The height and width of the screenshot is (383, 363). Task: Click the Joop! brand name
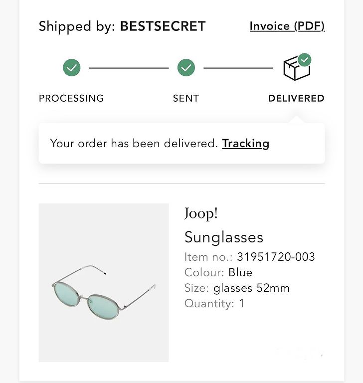tap(201, 214)
